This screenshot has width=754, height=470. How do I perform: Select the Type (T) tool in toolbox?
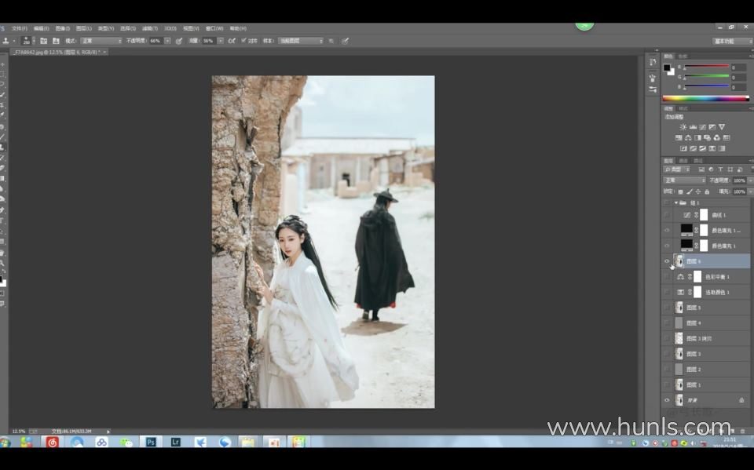2,220
